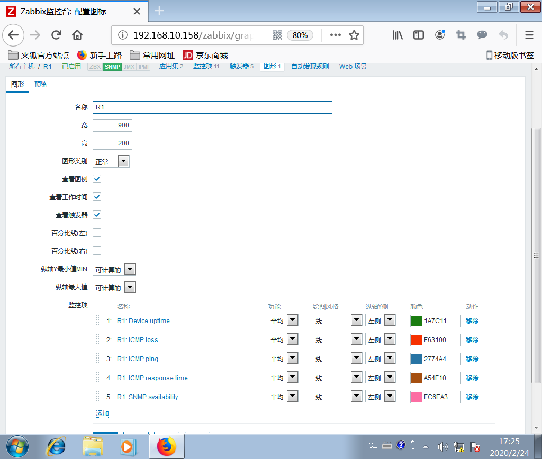Open Firefox hamburger menu
542x459 pixels.
529,35
